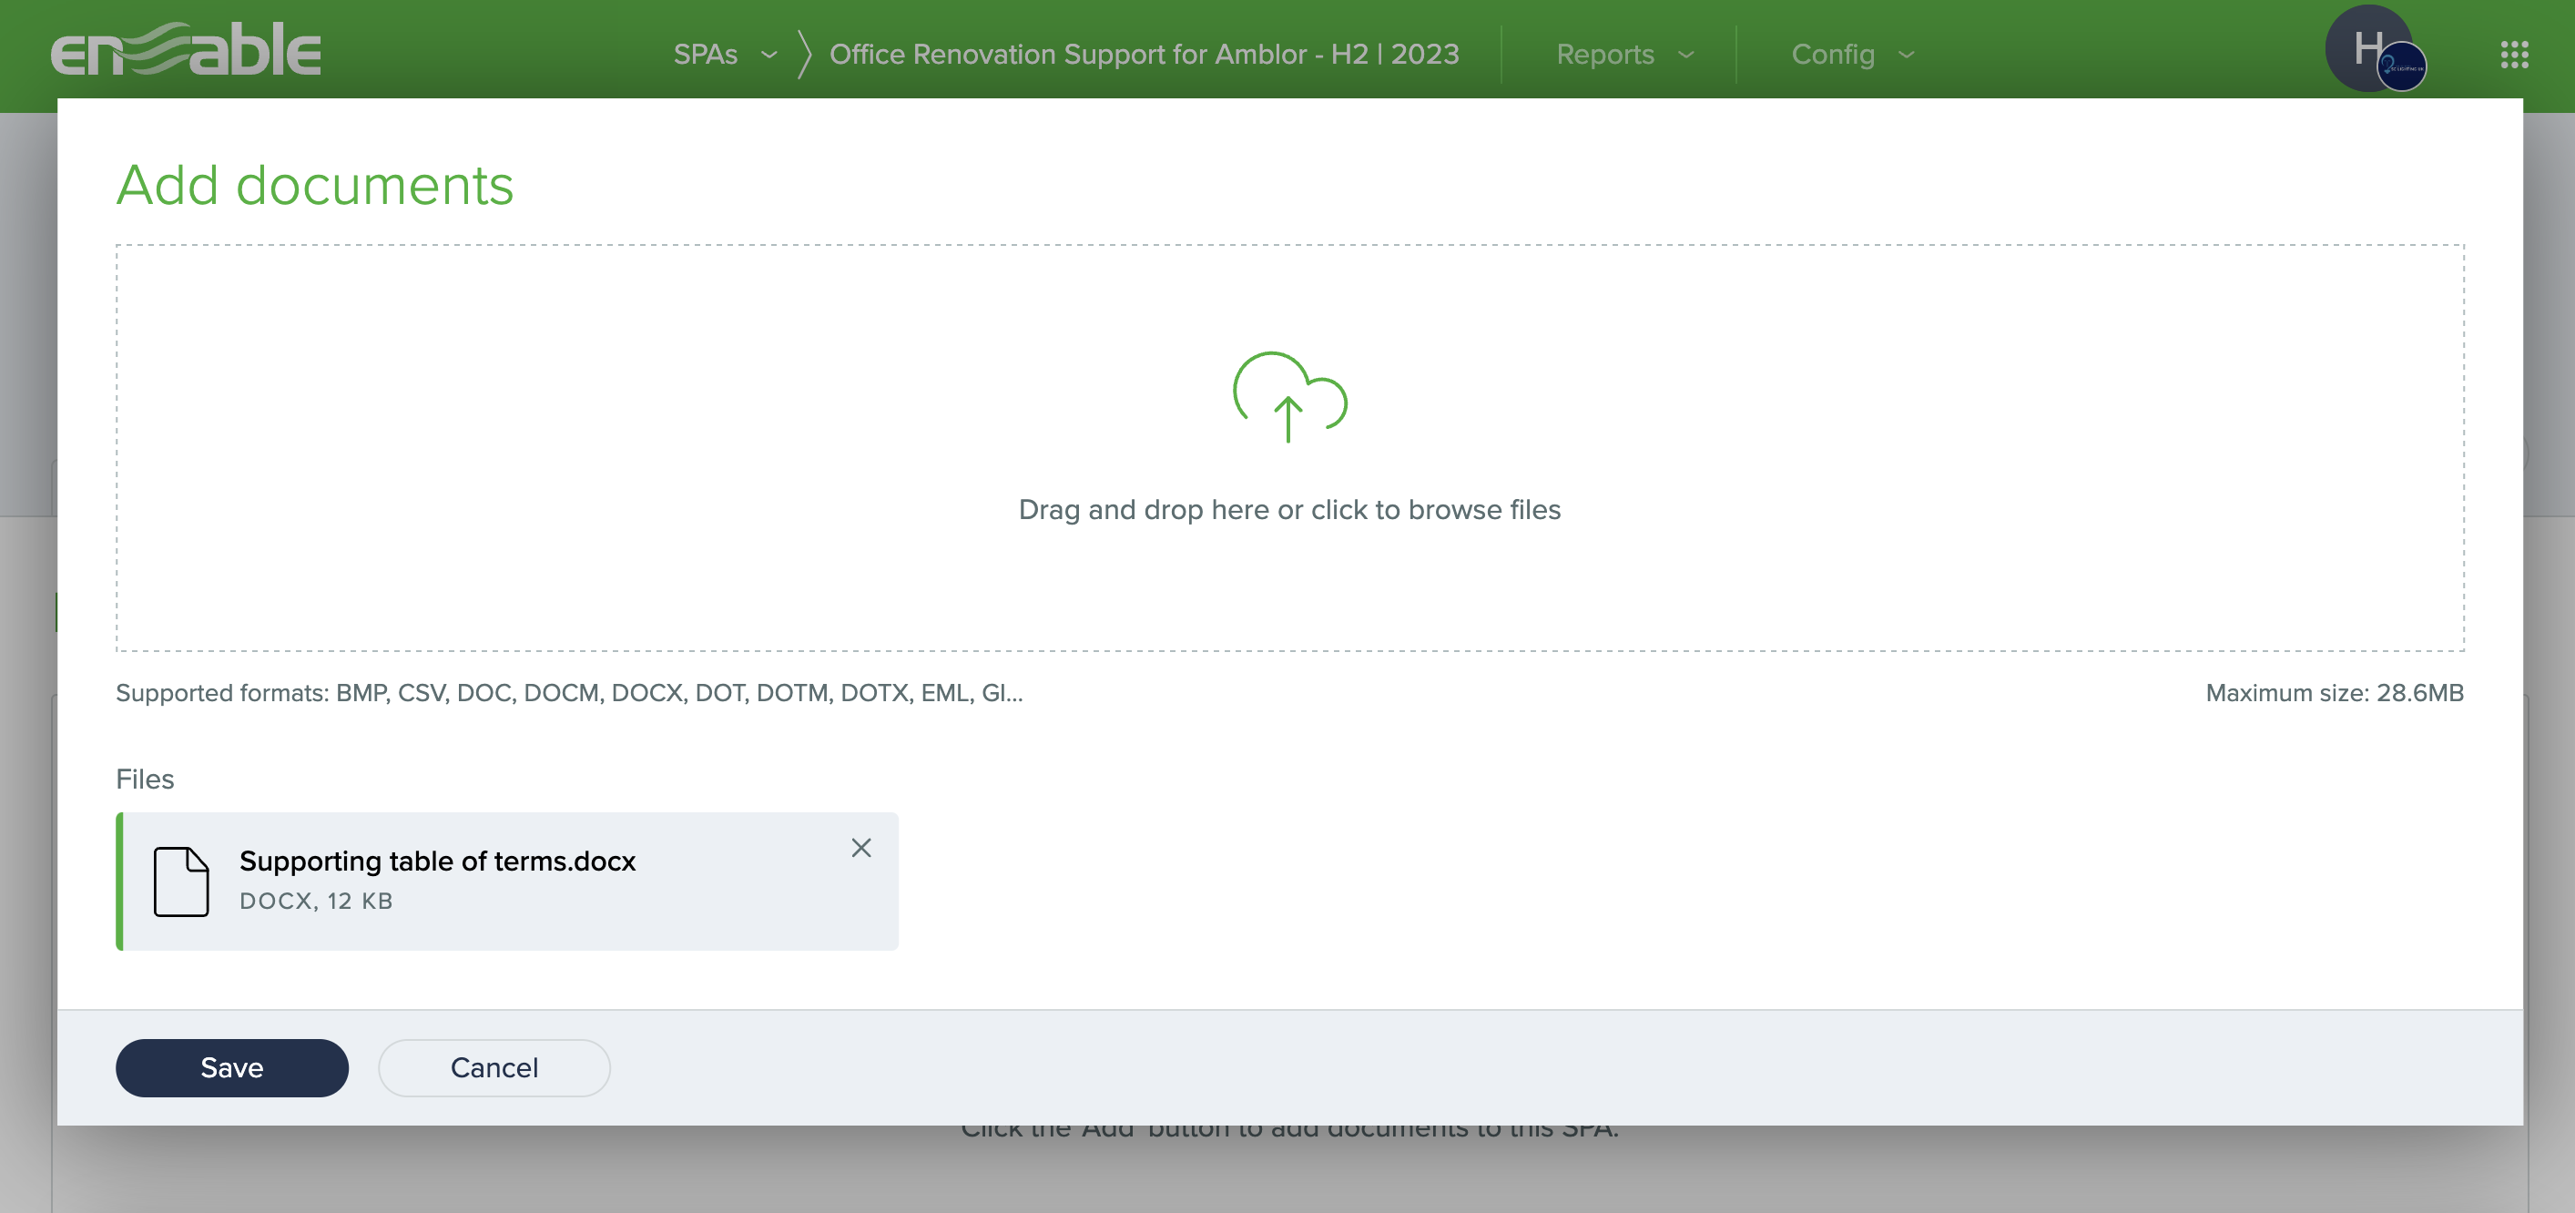The height and width of the screenshot is (1213, 2575).
Task: Click the document file icon
Action: (181, 881)
